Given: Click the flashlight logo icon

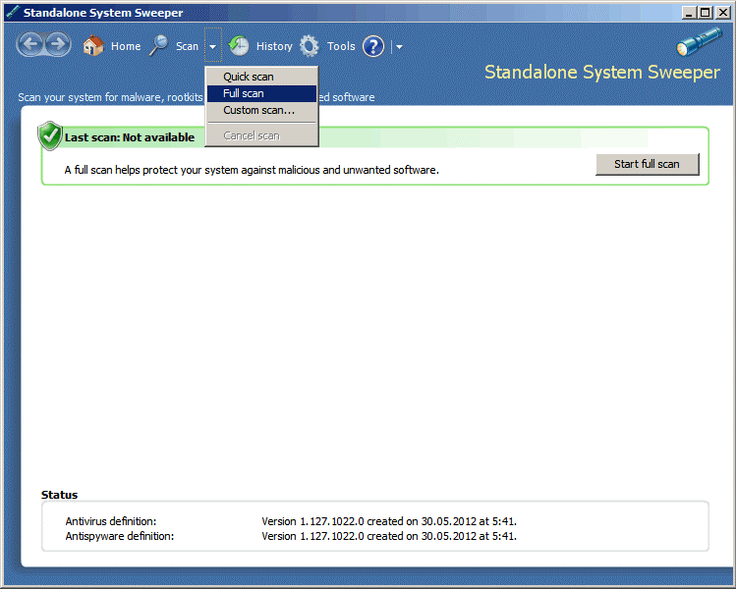Looking at the screenshot, I should pyautogui.click(x=699, y=41).
